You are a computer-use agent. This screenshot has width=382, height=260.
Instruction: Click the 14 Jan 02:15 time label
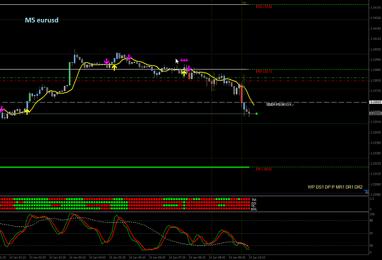[x=18, y=258]
